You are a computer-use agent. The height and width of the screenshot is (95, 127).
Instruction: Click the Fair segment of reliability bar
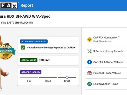click(x=29, y=77)
